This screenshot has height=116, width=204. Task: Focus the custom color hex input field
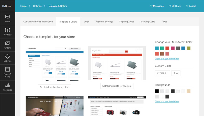click(x=162, y=73)
